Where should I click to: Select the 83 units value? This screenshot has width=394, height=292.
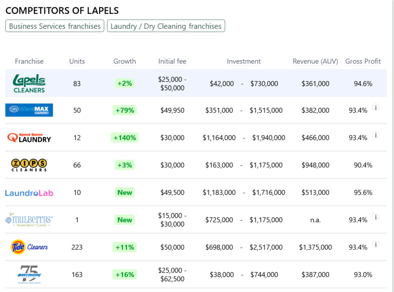[x=77, y=84]
